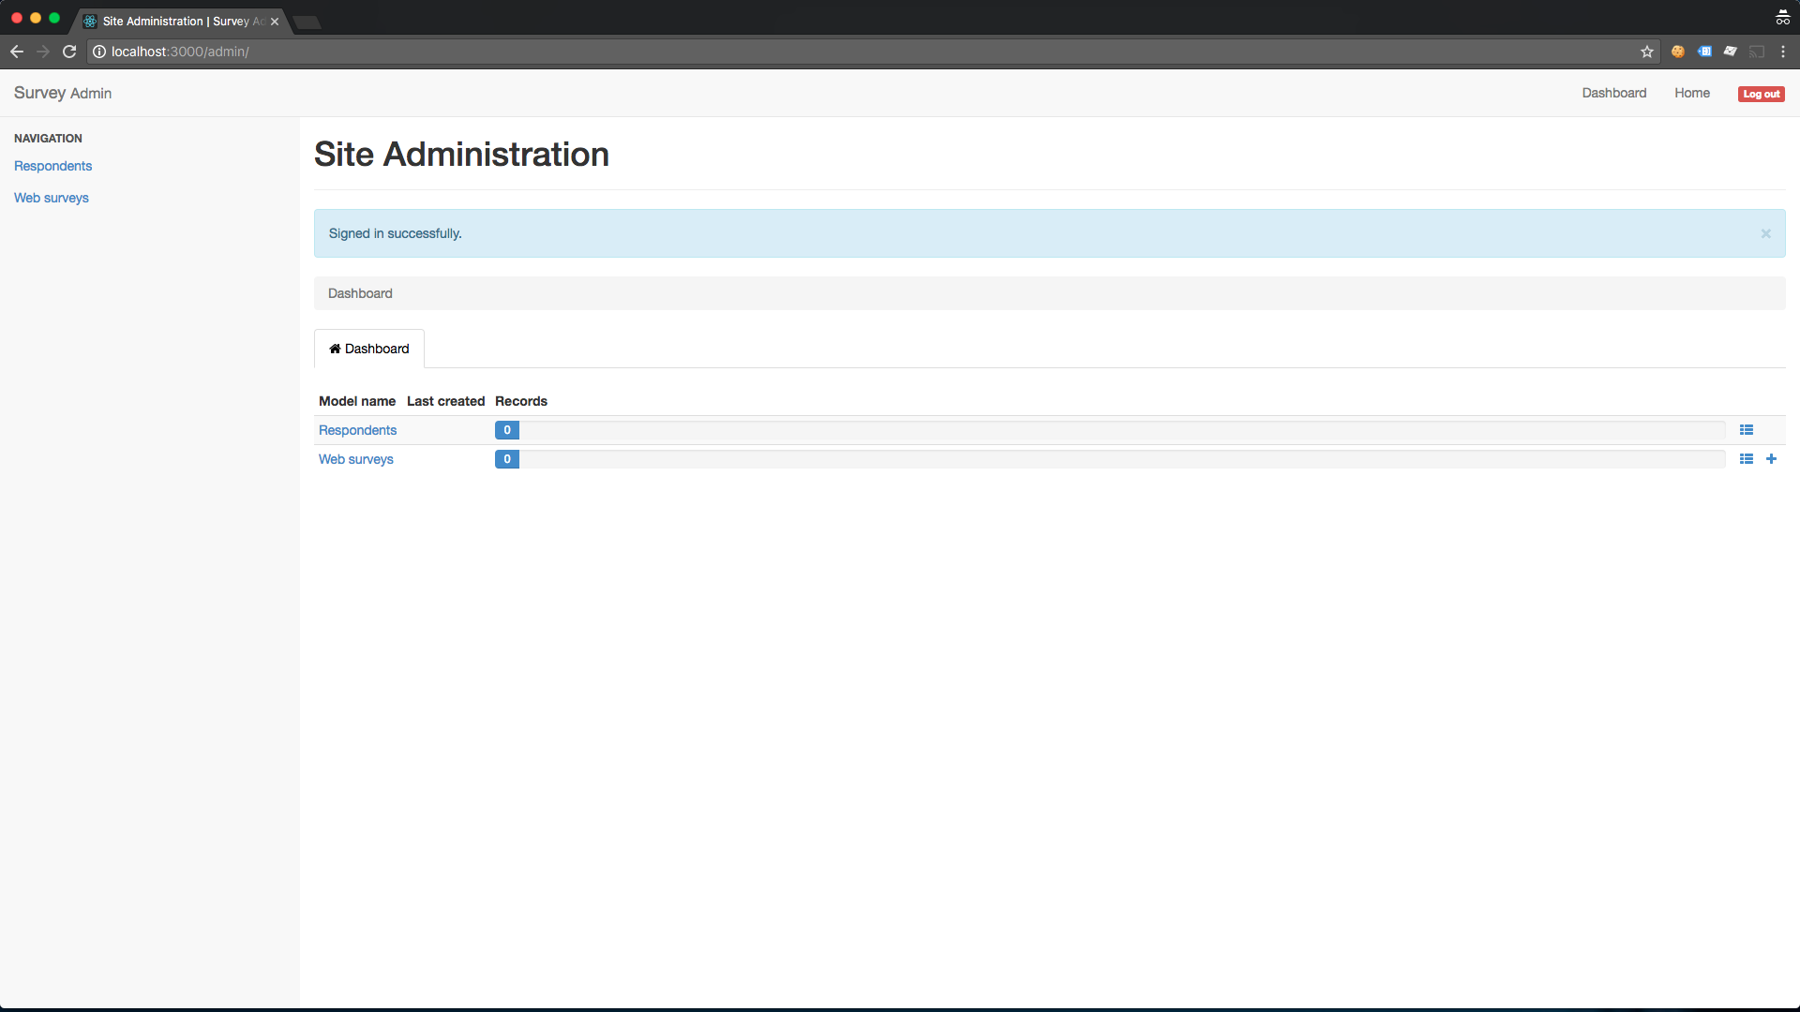Screen dimensions: 1800x1012
Task: Close the Site Administration browser tab
Action: point(275,22)
